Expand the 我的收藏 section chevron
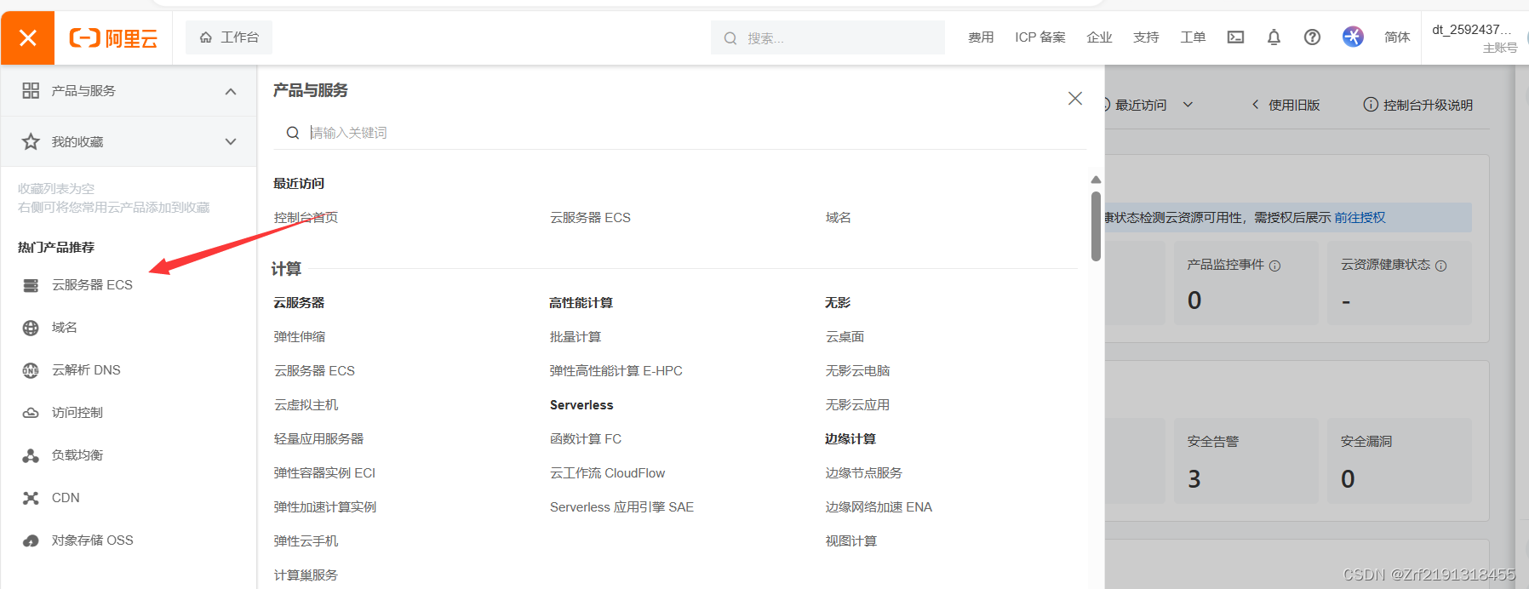The height and width of the screenshot is (589, 1529). coord(231,141)
